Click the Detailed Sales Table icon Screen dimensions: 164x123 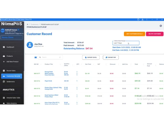[x=4, y=98]
